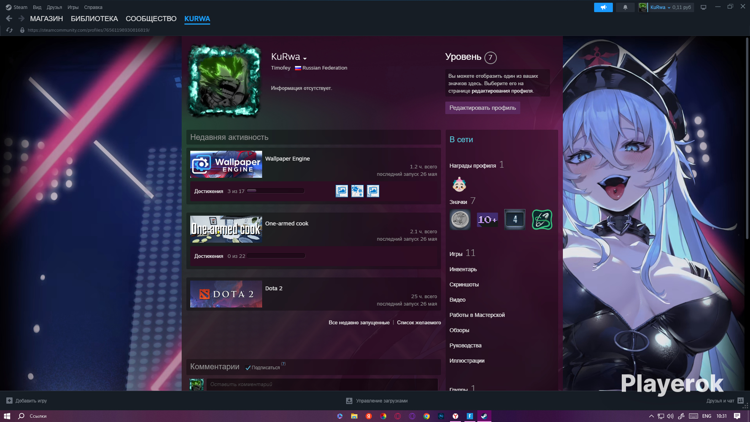Viewport: 750px width, 422px height.
Task: Go forward with the forward arrow
Action: pyautogui.click(x=22, y=19)
